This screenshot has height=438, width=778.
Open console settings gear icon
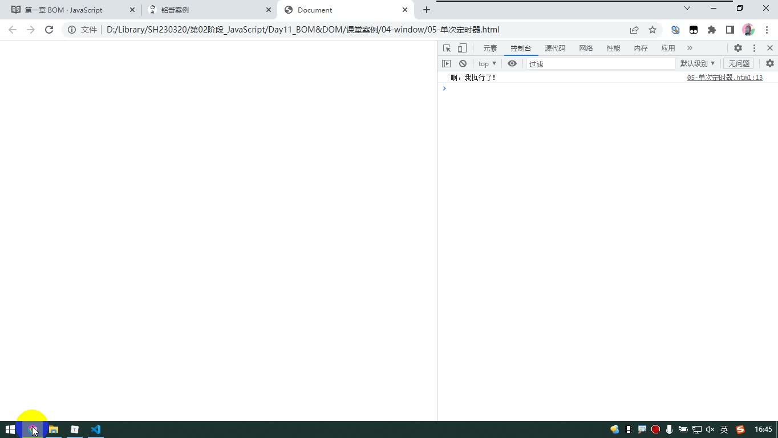pos(770,64)
